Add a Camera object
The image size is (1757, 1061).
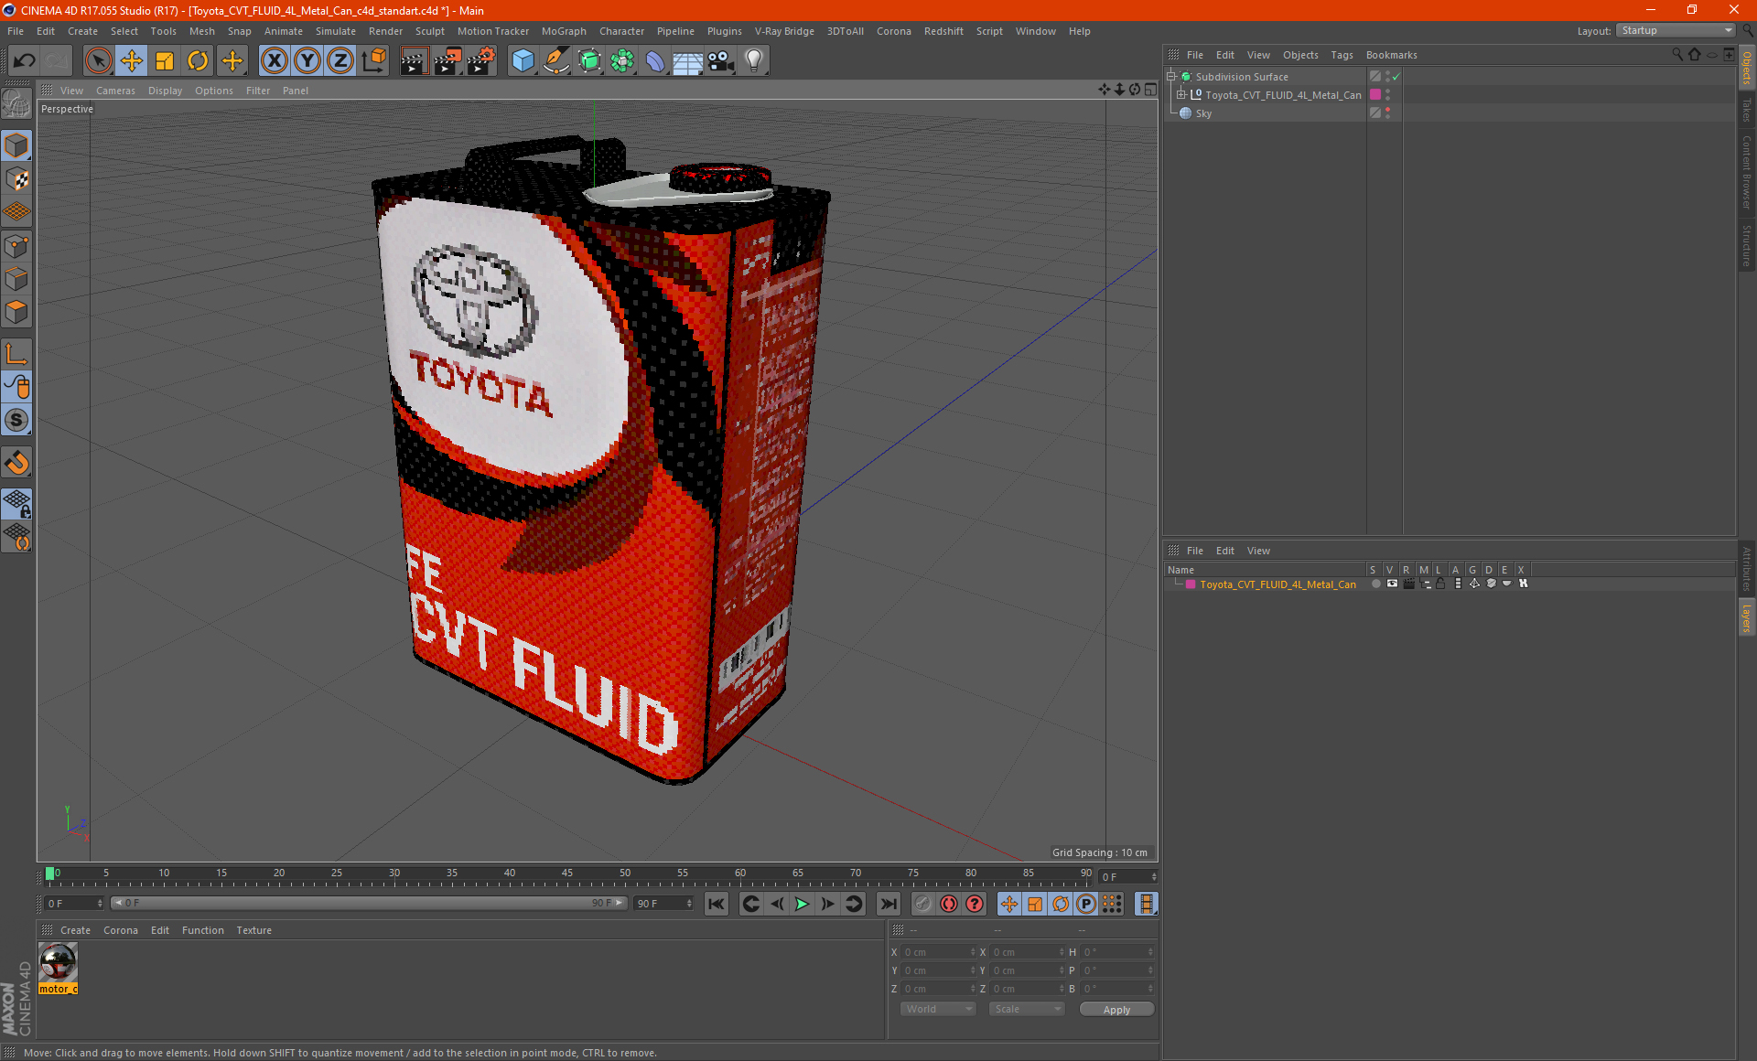pos(721,61)
